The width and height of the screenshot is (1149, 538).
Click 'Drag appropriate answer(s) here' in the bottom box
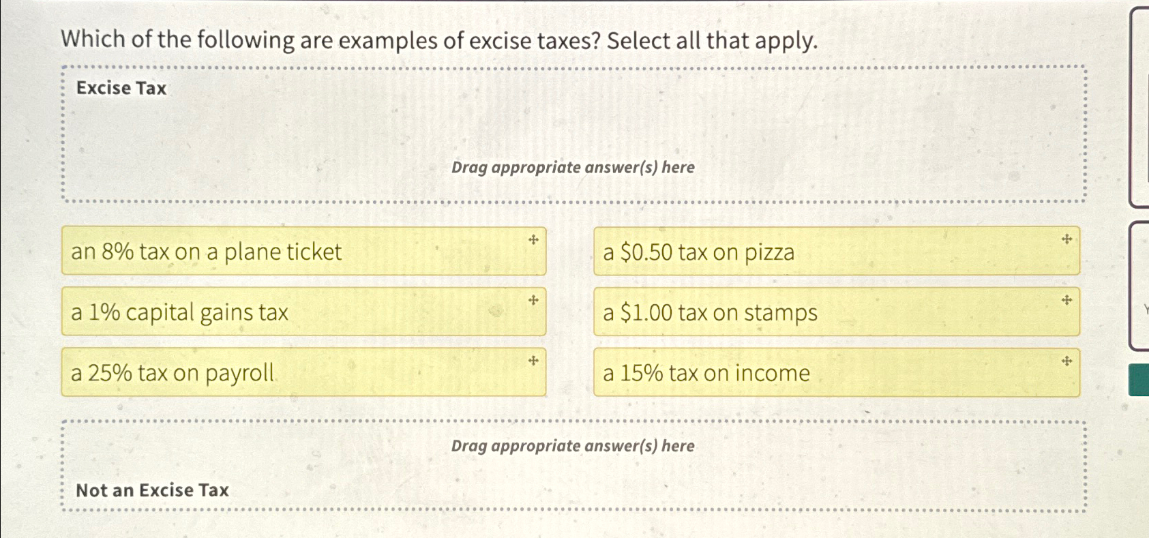click(x=573, y=446)
